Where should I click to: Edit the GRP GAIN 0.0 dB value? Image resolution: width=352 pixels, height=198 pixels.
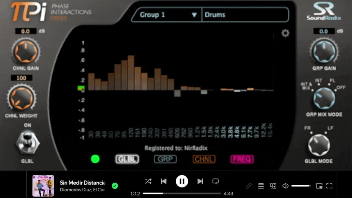coord(324,31)
